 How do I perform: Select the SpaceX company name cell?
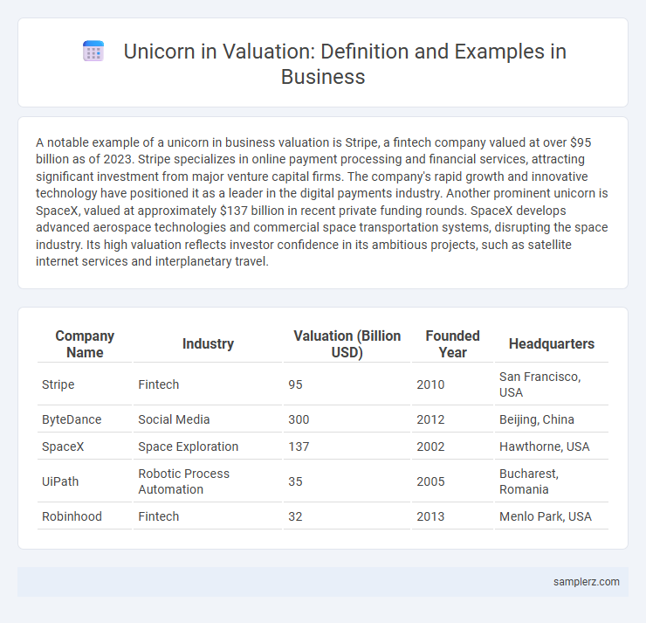tap(85, 446)
